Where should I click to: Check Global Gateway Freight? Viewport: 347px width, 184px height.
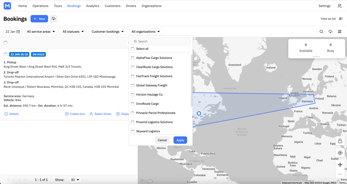pyautogui.click(x=133, y=85)
